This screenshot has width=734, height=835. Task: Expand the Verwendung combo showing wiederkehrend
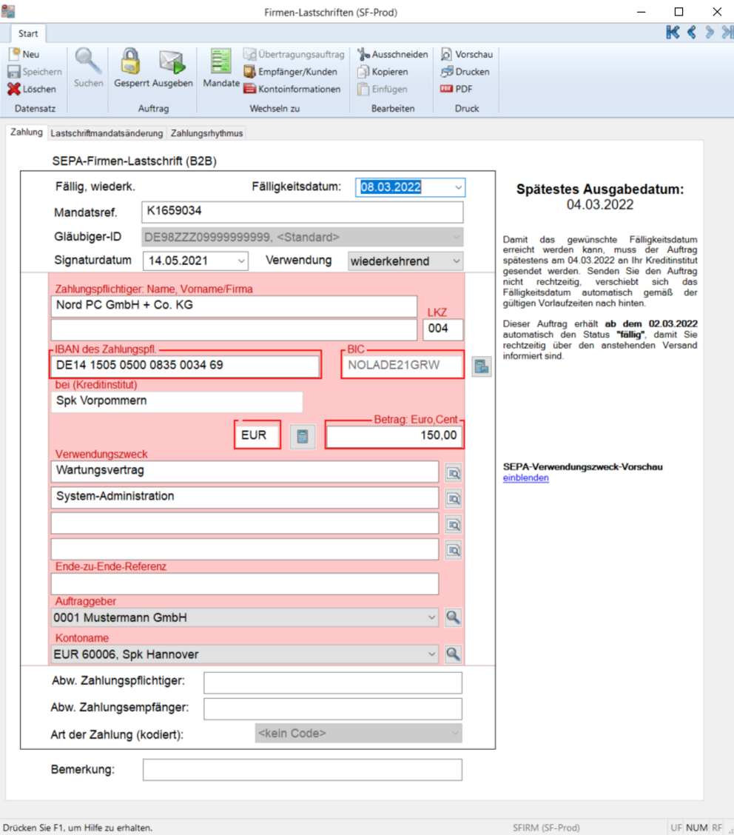(x=456, y=261)
